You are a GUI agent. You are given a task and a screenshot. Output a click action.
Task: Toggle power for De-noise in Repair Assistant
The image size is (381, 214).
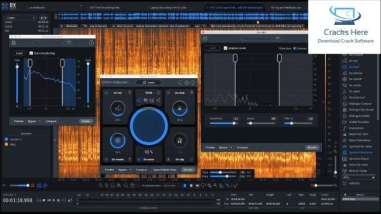coord(139,160)
